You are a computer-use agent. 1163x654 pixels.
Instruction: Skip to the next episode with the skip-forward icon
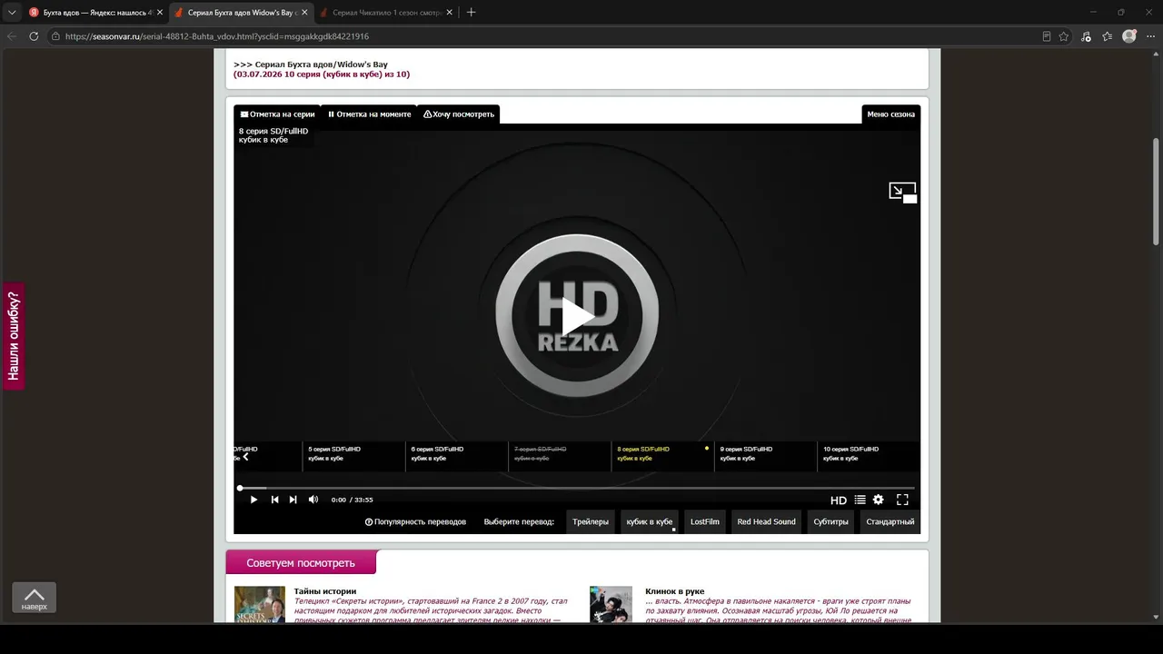tap(293, 500)
